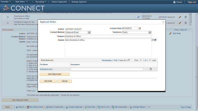The width and height of the screenshot is (198, 111).
Task: Open the Contact Method dropdown
Action: click(89, 32)
